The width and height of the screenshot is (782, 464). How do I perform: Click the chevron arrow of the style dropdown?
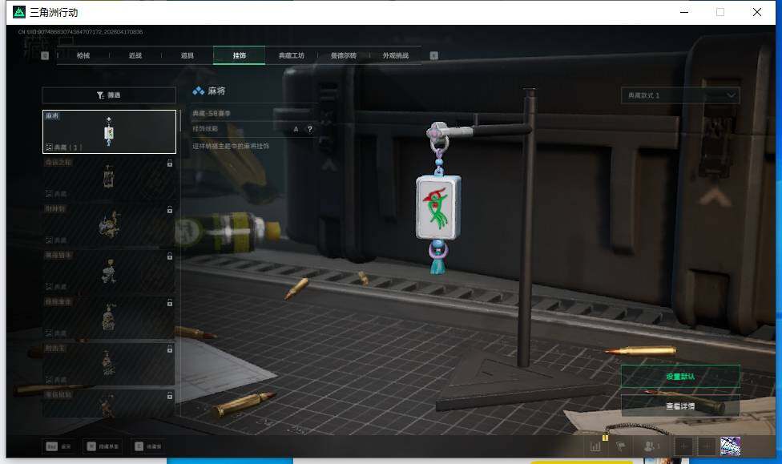(731, 95)
